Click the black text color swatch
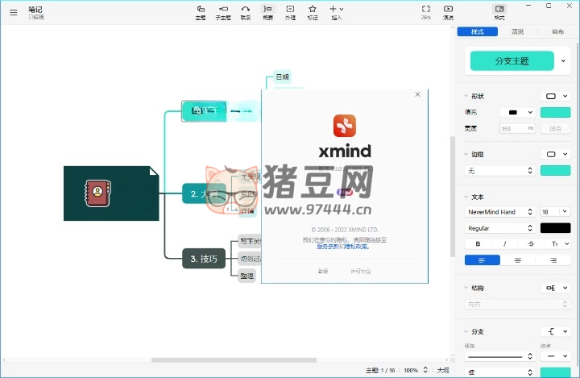Screen dimensions: 580x378 [555, 228]
